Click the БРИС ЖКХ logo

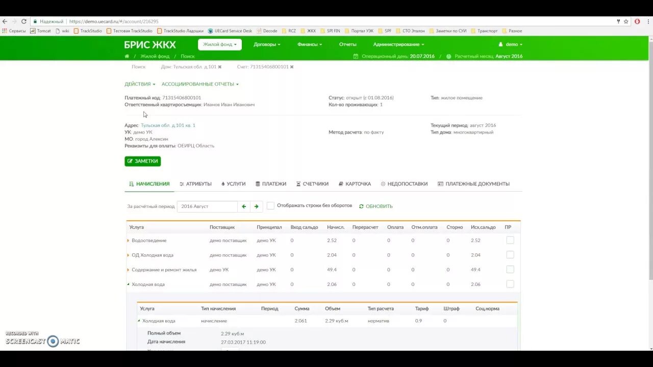[150, 44]
